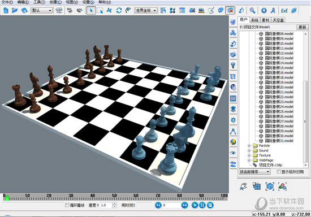Screen dimensions: 311x217
Task: Select 国际象棋24.model in file tree
Action: coord(279,107)
